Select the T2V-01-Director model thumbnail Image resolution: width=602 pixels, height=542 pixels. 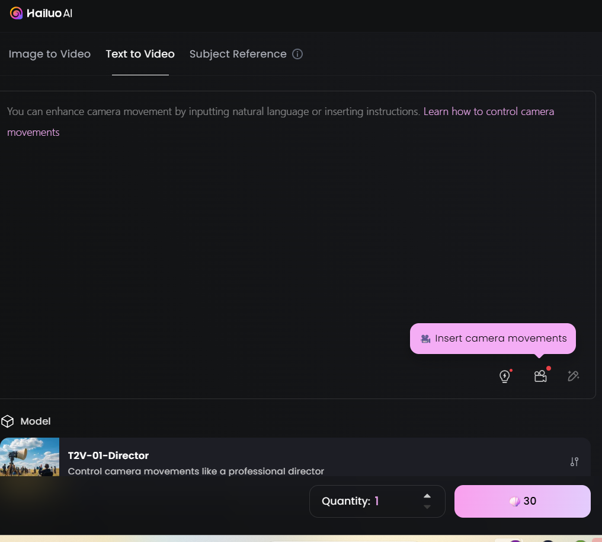(x=30, y=457)
